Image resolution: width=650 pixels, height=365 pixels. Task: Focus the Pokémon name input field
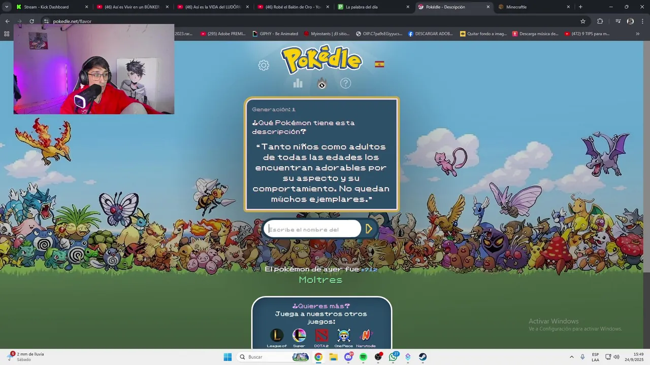click(x=312, y=229)
